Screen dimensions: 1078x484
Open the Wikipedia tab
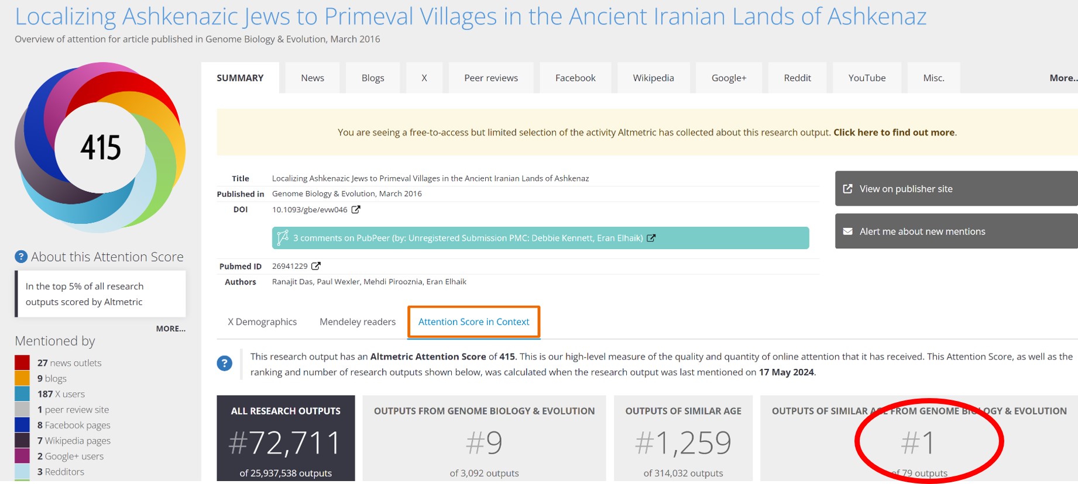click(653, 78)
